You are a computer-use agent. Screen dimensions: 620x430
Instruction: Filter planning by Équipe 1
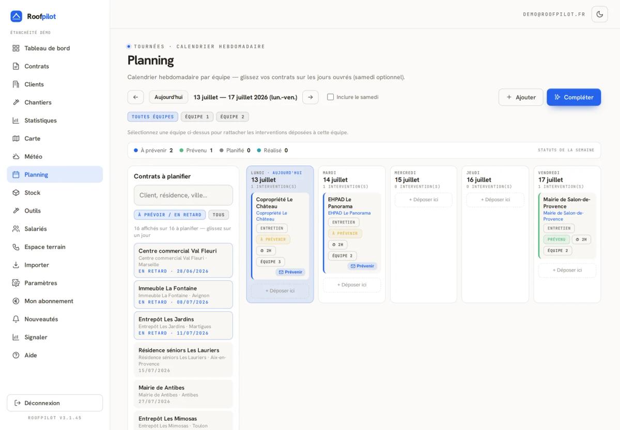(197, 117)
